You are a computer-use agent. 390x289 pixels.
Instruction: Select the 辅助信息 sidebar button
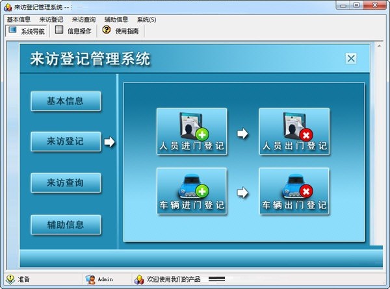pyautogui.click(x=66, y=225)
